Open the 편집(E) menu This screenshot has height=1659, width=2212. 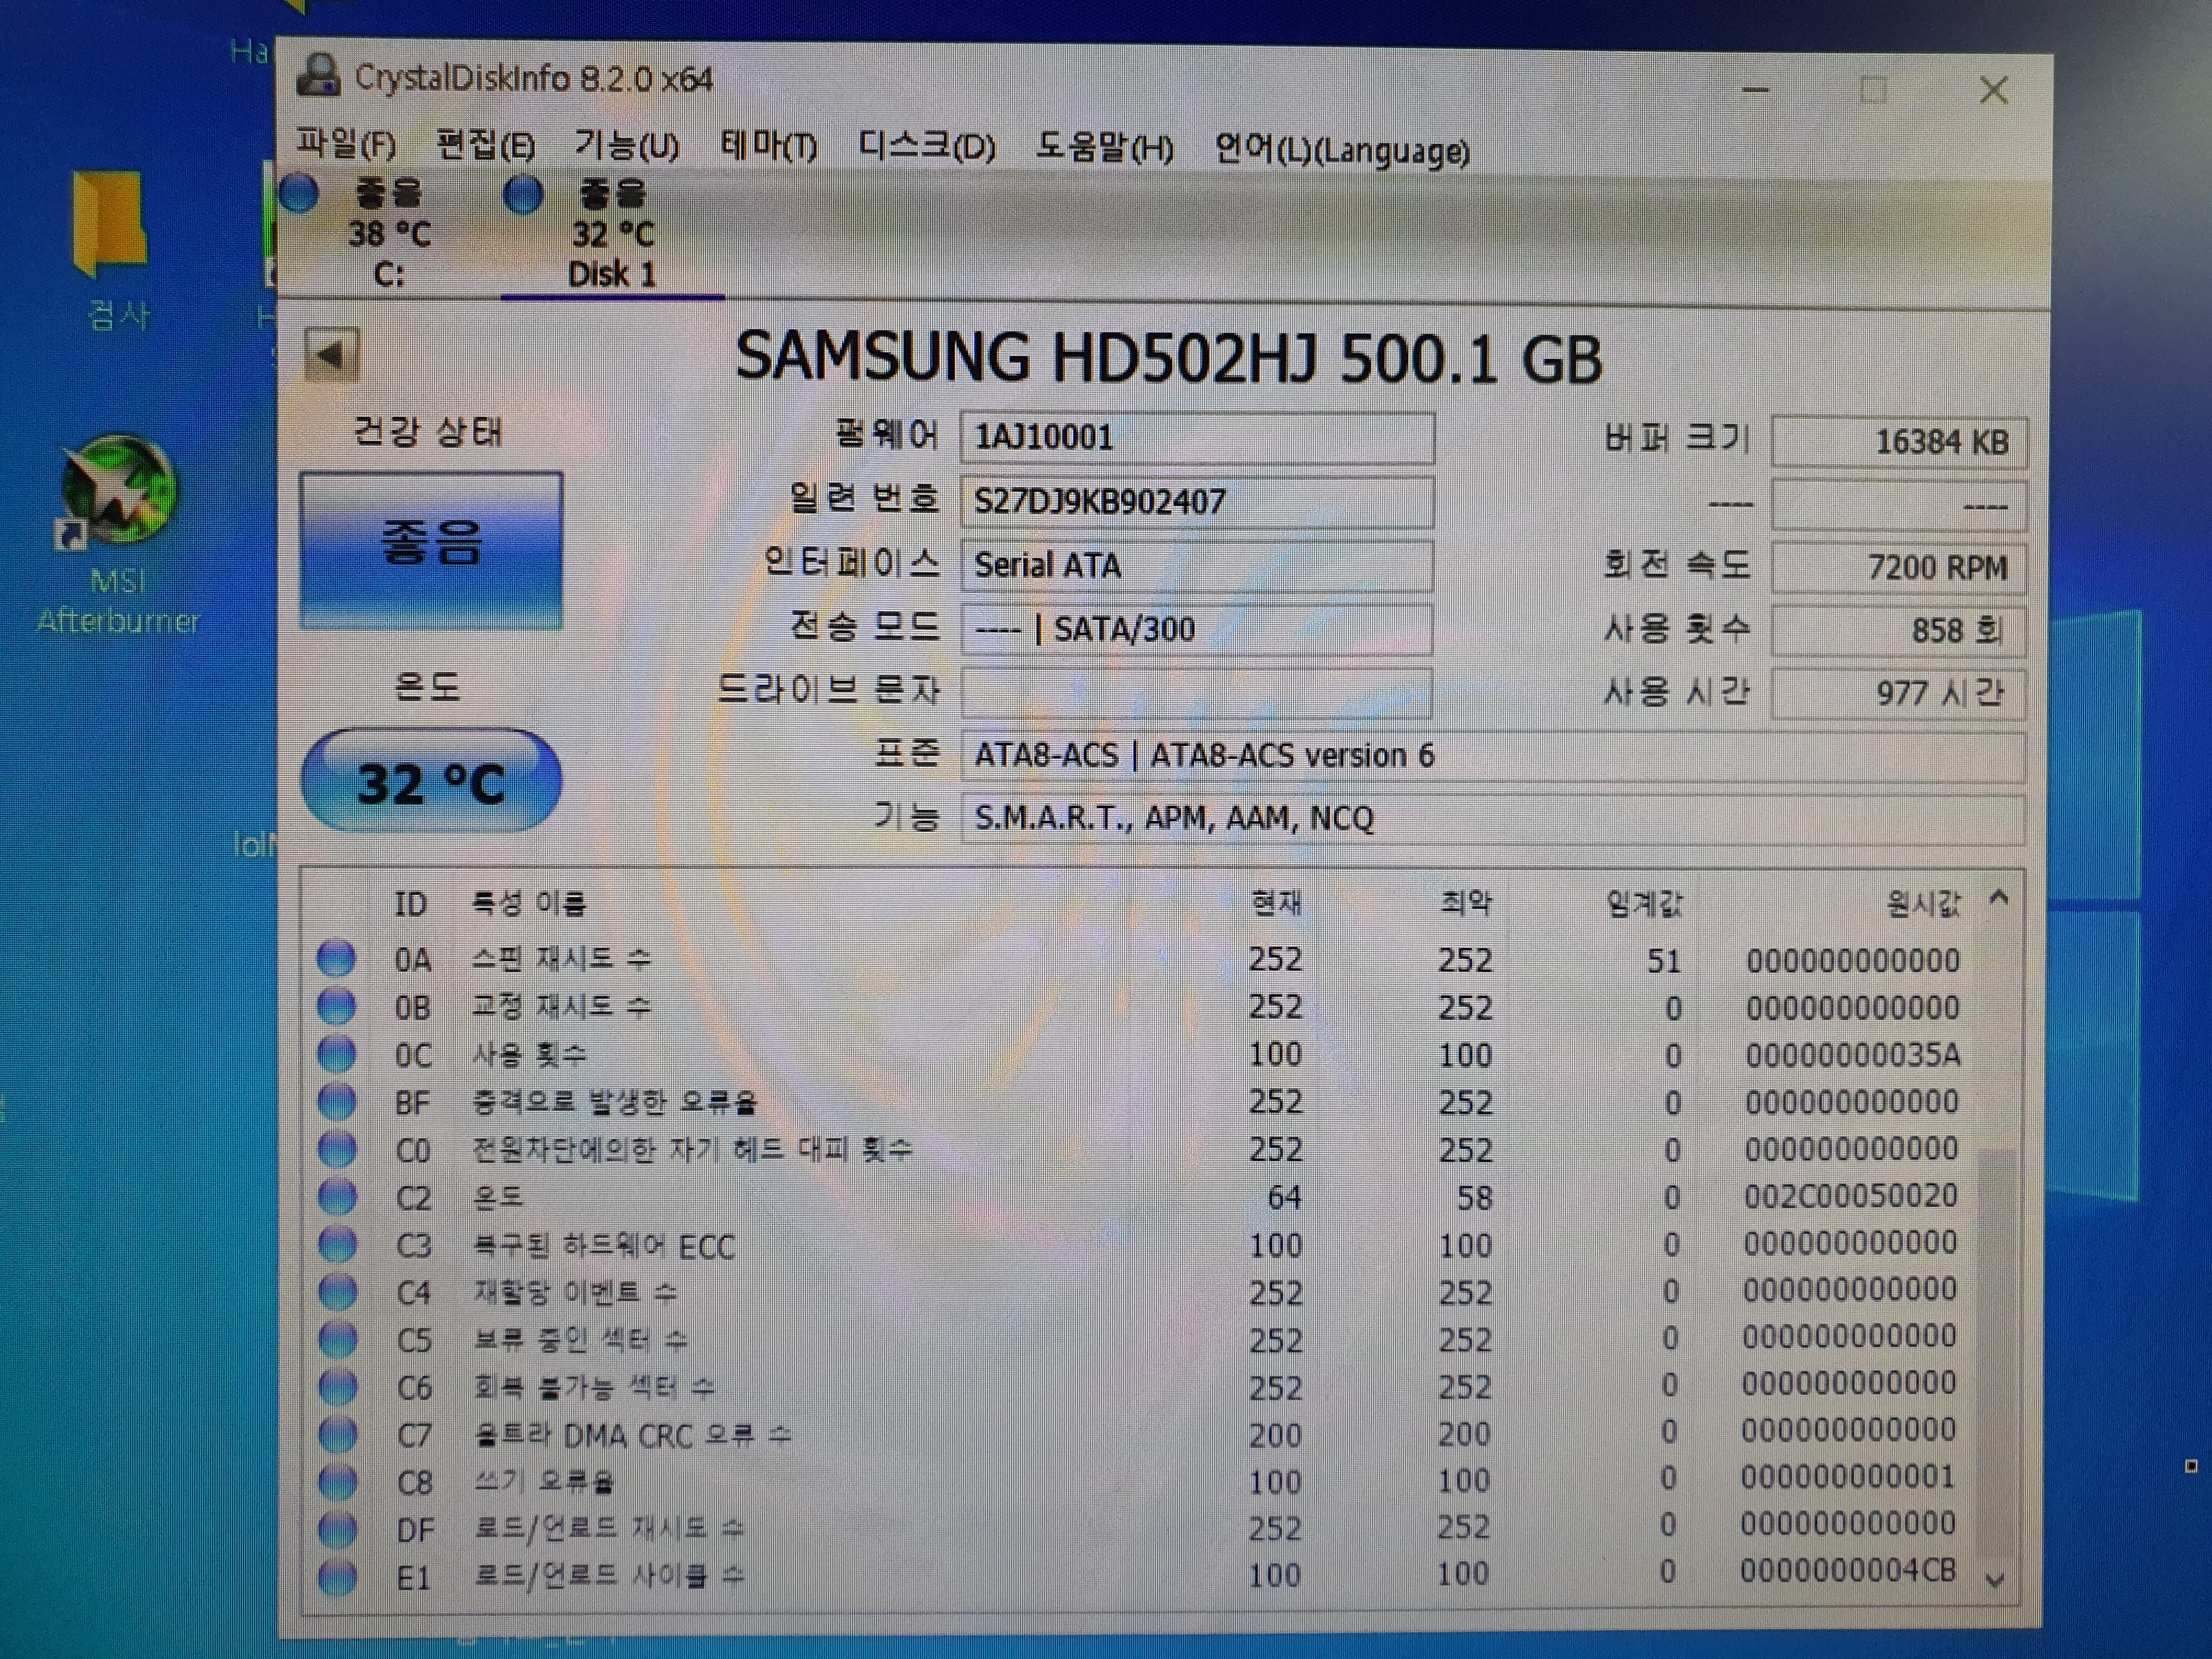point(486,146)
